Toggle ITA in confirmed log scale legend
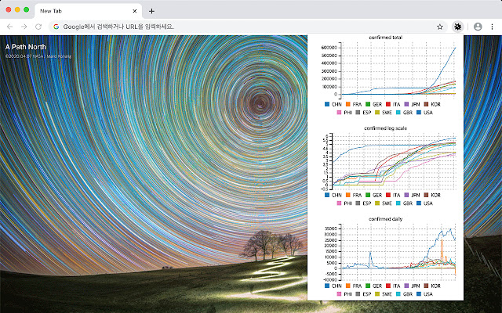Viewport: 502px width, 313px height. click(393, 195)
